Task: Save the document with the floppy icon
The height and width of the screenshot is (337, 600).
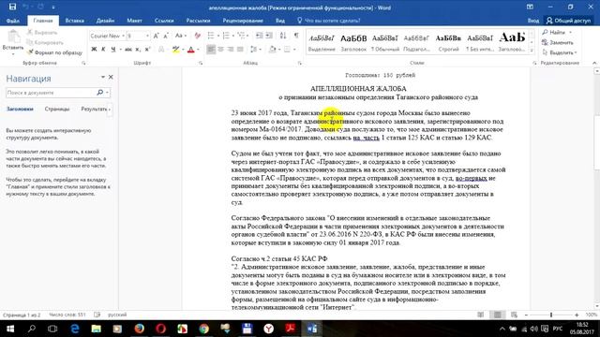Action: 12,7
